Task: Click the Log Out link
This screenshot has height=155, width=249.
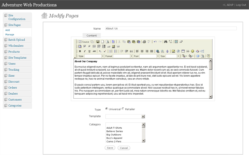Action: (x=241, y=5)
